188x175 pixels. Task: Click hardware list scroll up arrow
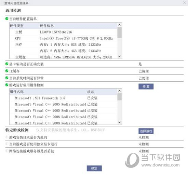(119, 25)
